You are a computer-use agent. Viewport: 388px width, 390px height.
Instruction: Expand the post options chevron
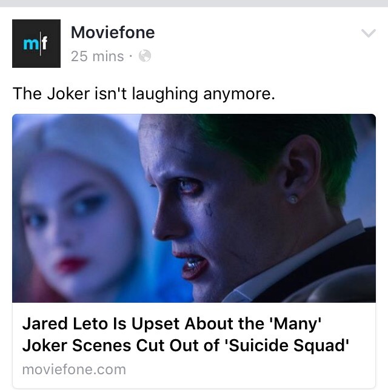point(368,34)
